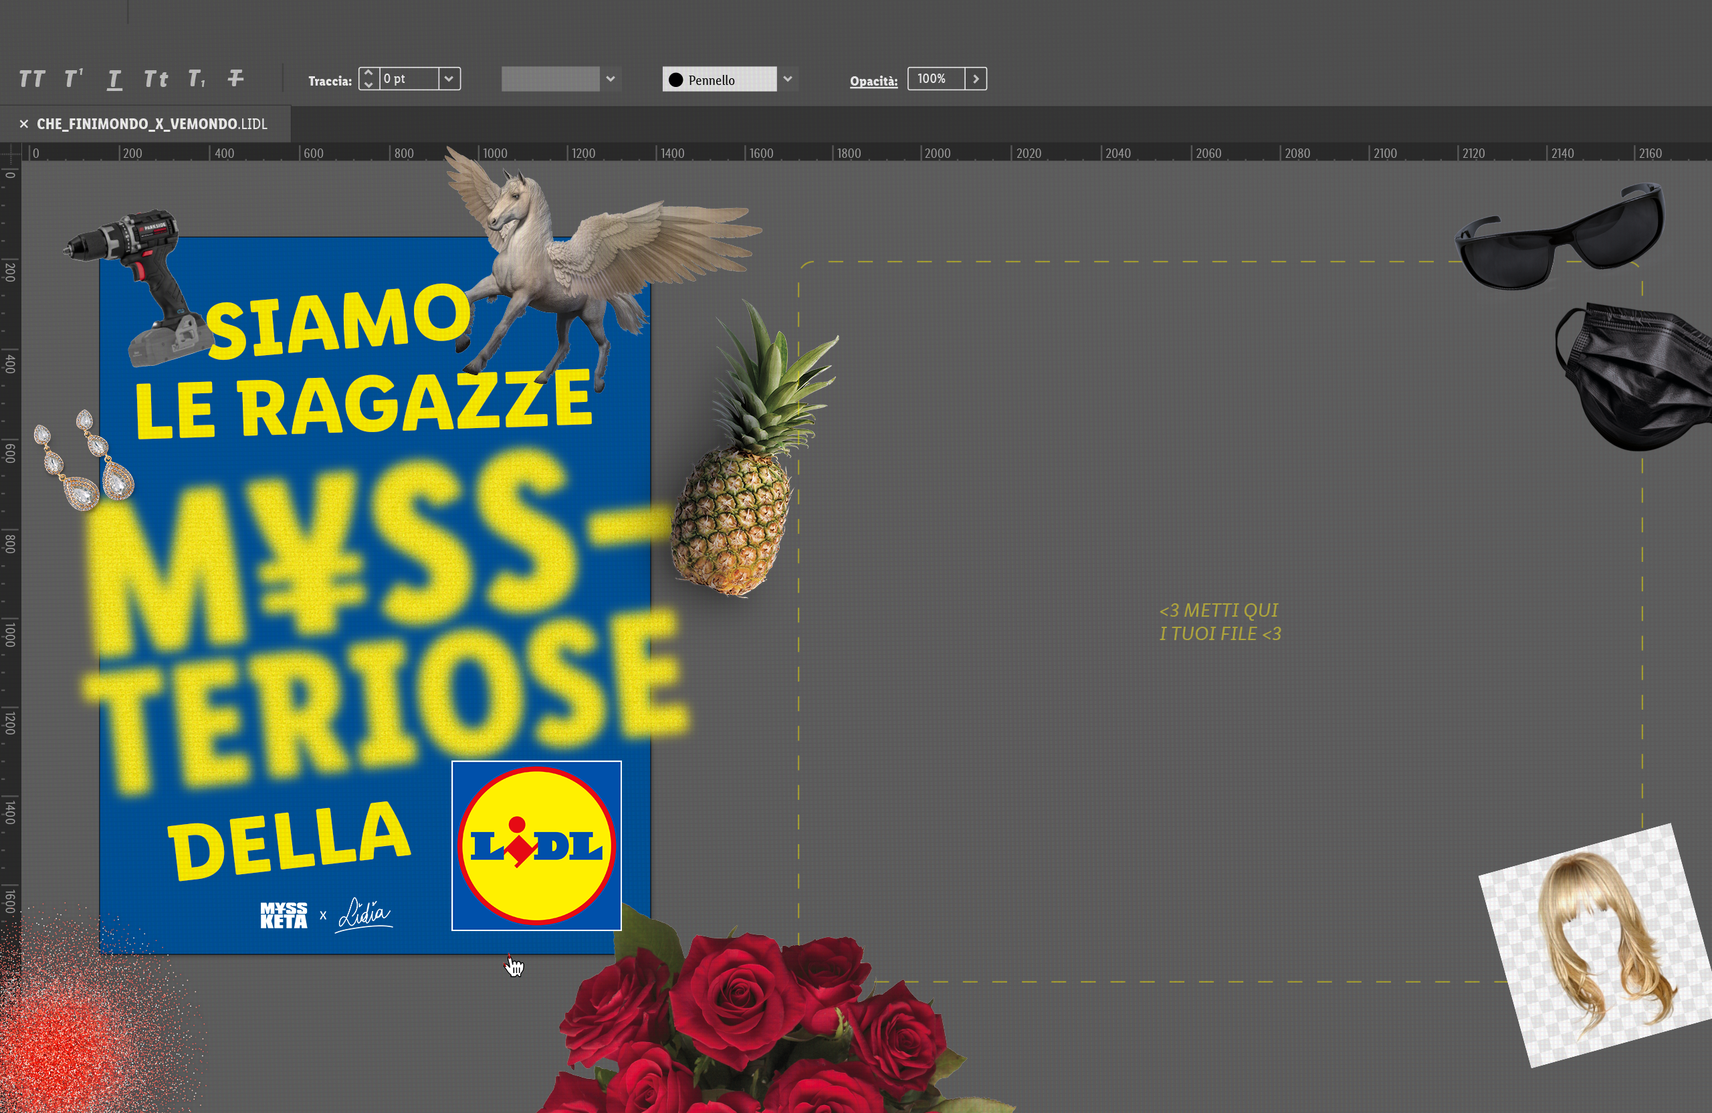1712x1113 pixels.
Task: Toggle the All Caps (TT) text style
Action: (31, 78)
